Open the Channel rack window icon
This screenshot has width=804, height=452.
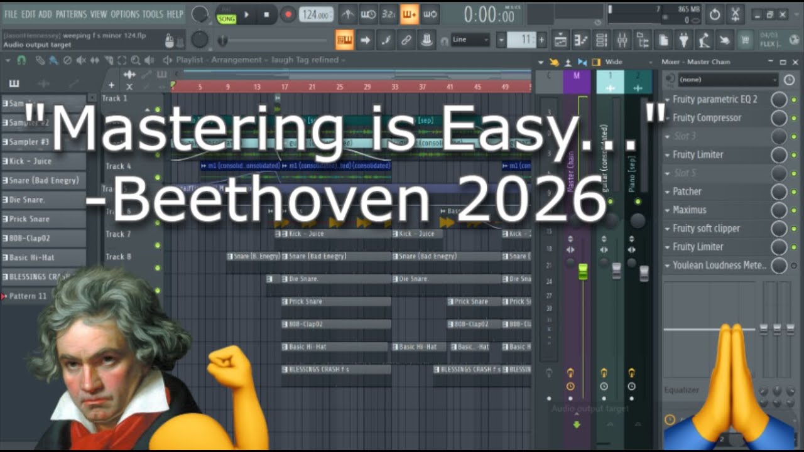602,40
